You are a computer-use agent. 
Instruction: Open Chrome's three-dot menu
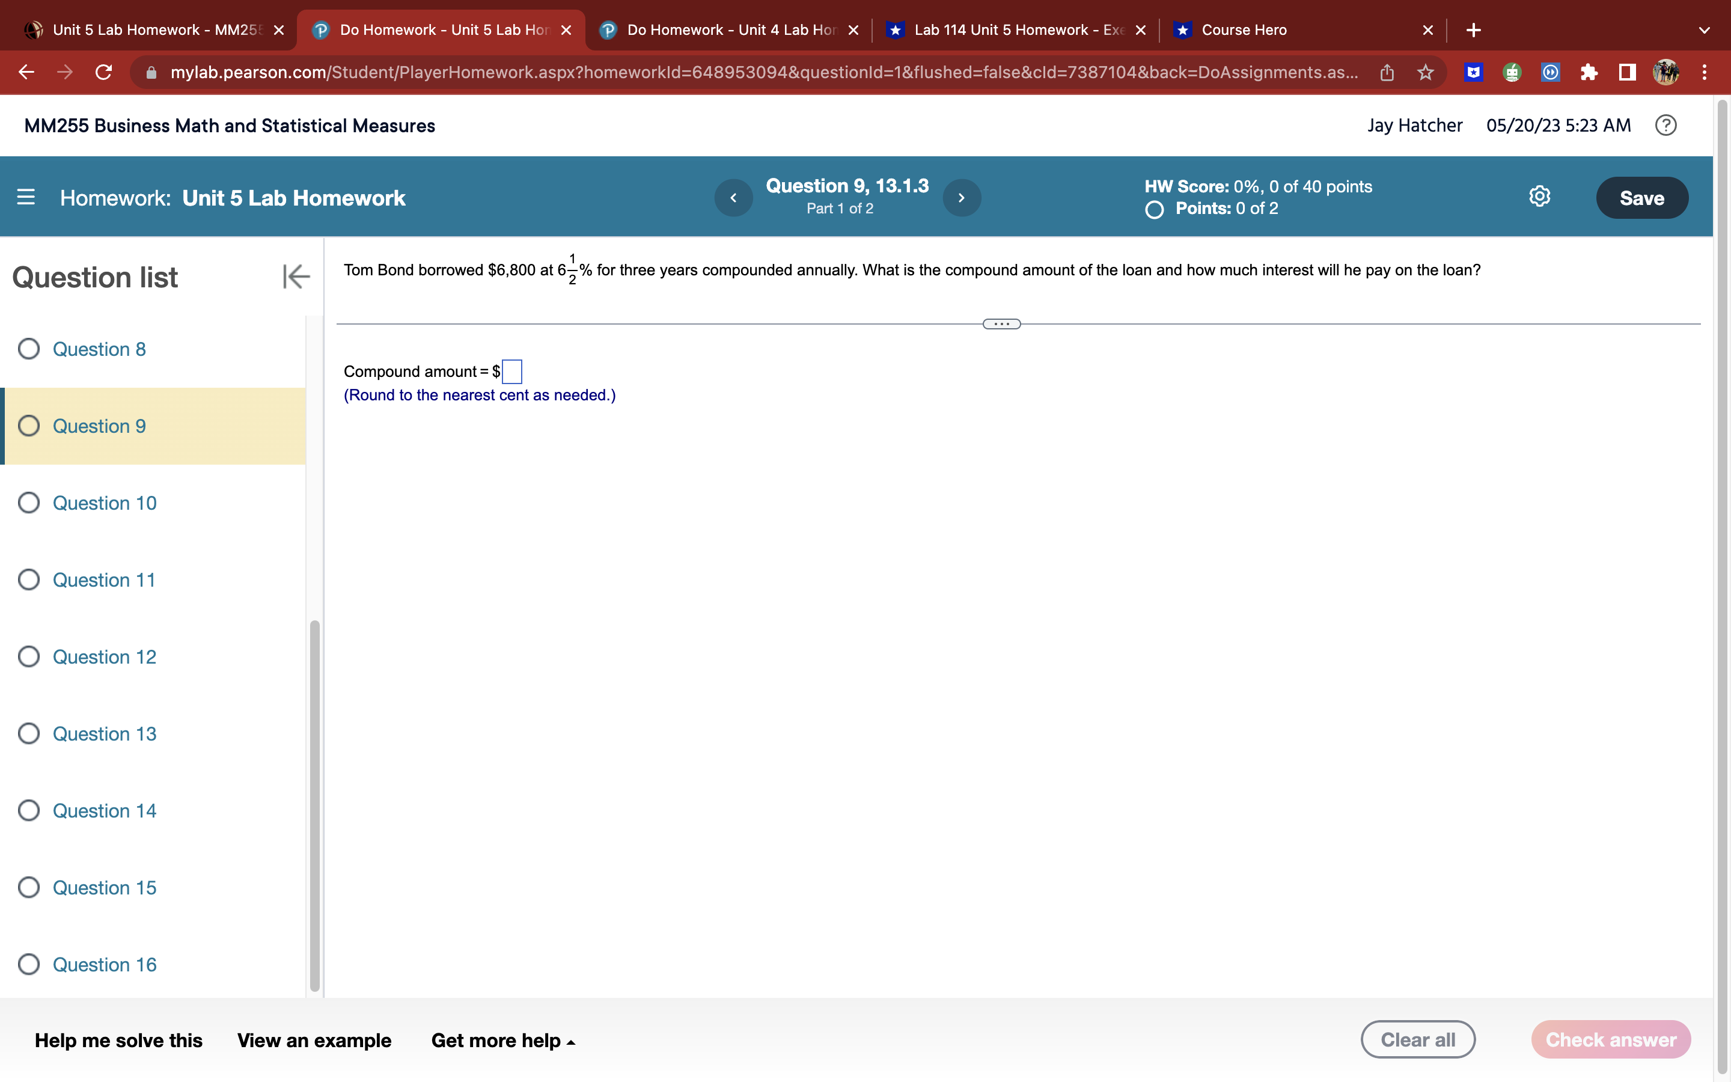(1705, 72)
